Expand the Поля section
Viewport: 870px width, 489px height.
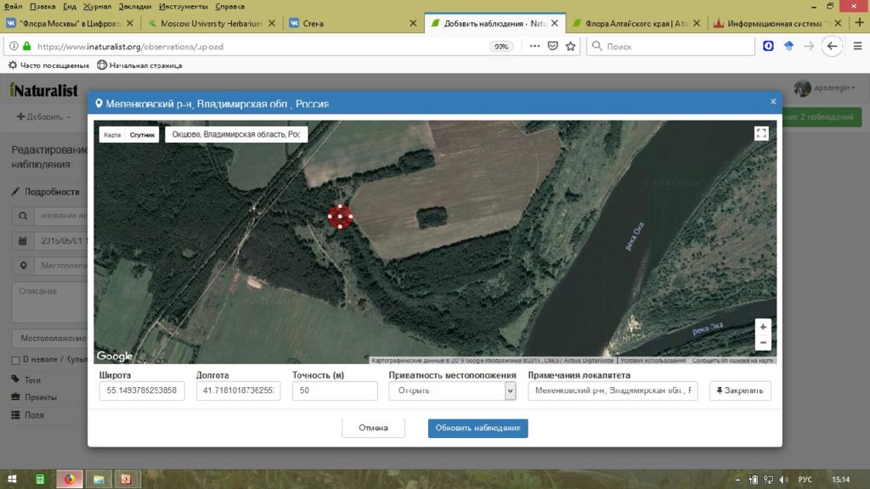(x=28, y=414)
